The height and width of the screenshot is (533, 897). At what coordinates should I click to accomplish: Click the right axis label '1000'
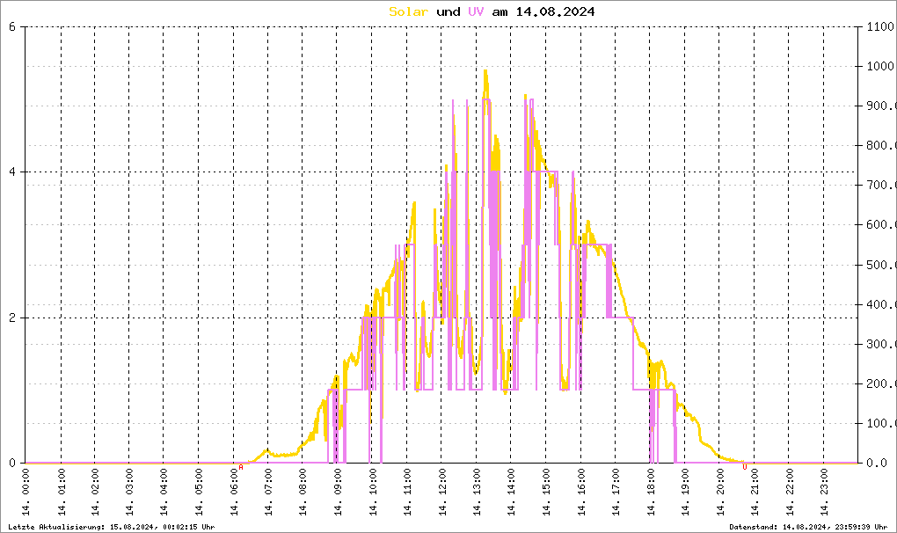(x=881, y=66)
